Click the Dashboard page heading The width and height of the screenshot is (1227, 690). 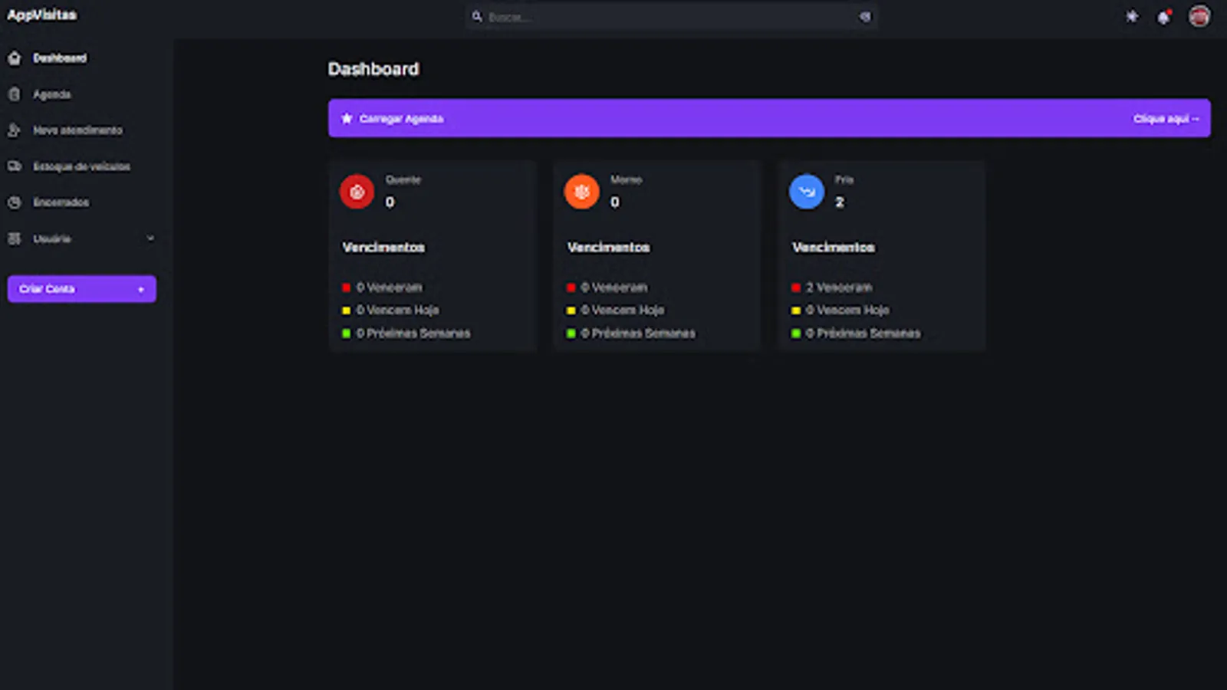click(373, 69)
